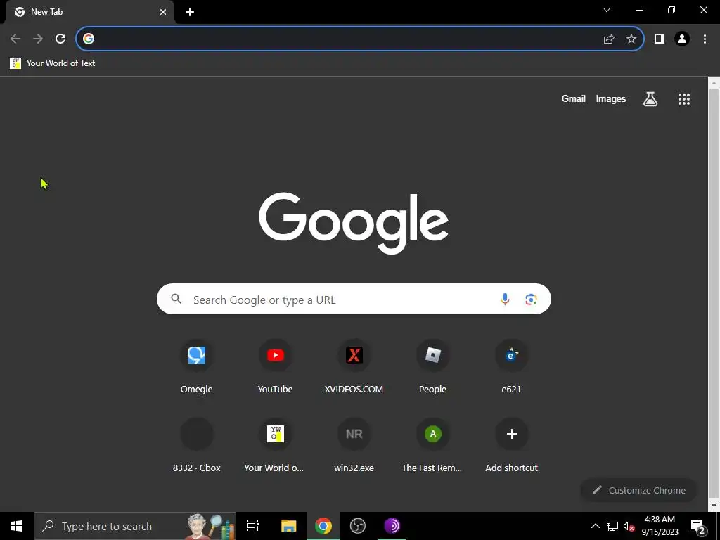
Task: Reload the page with the refresh icon
Action: point(60,39)
